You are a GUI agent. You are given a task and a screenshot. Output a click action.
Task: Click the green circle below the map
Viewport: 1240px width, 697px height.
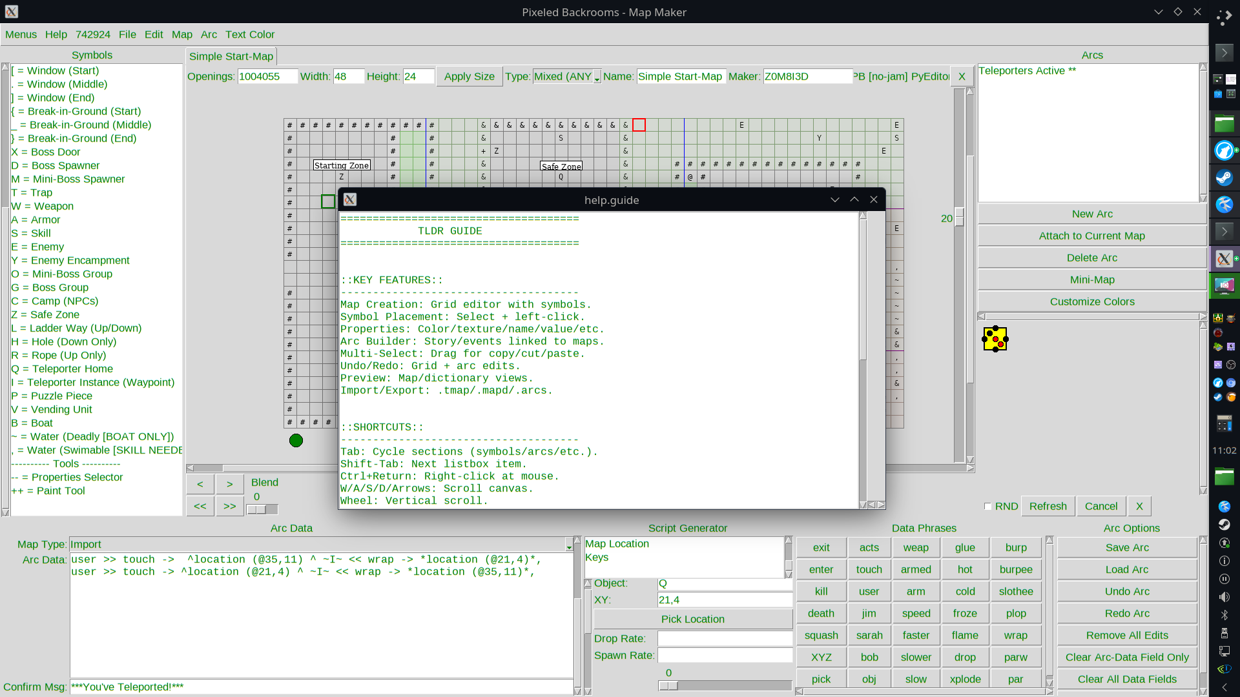click(296, 440)
